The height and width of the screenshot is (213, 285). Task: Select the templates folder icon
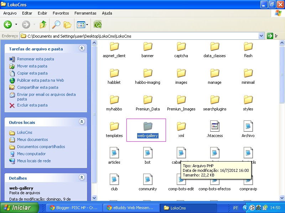(114, 126)
